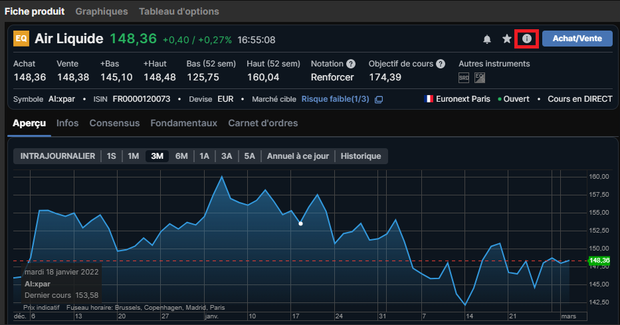Open help for Objectif de cours
The image size is (620, 325).
click(441, 64)
